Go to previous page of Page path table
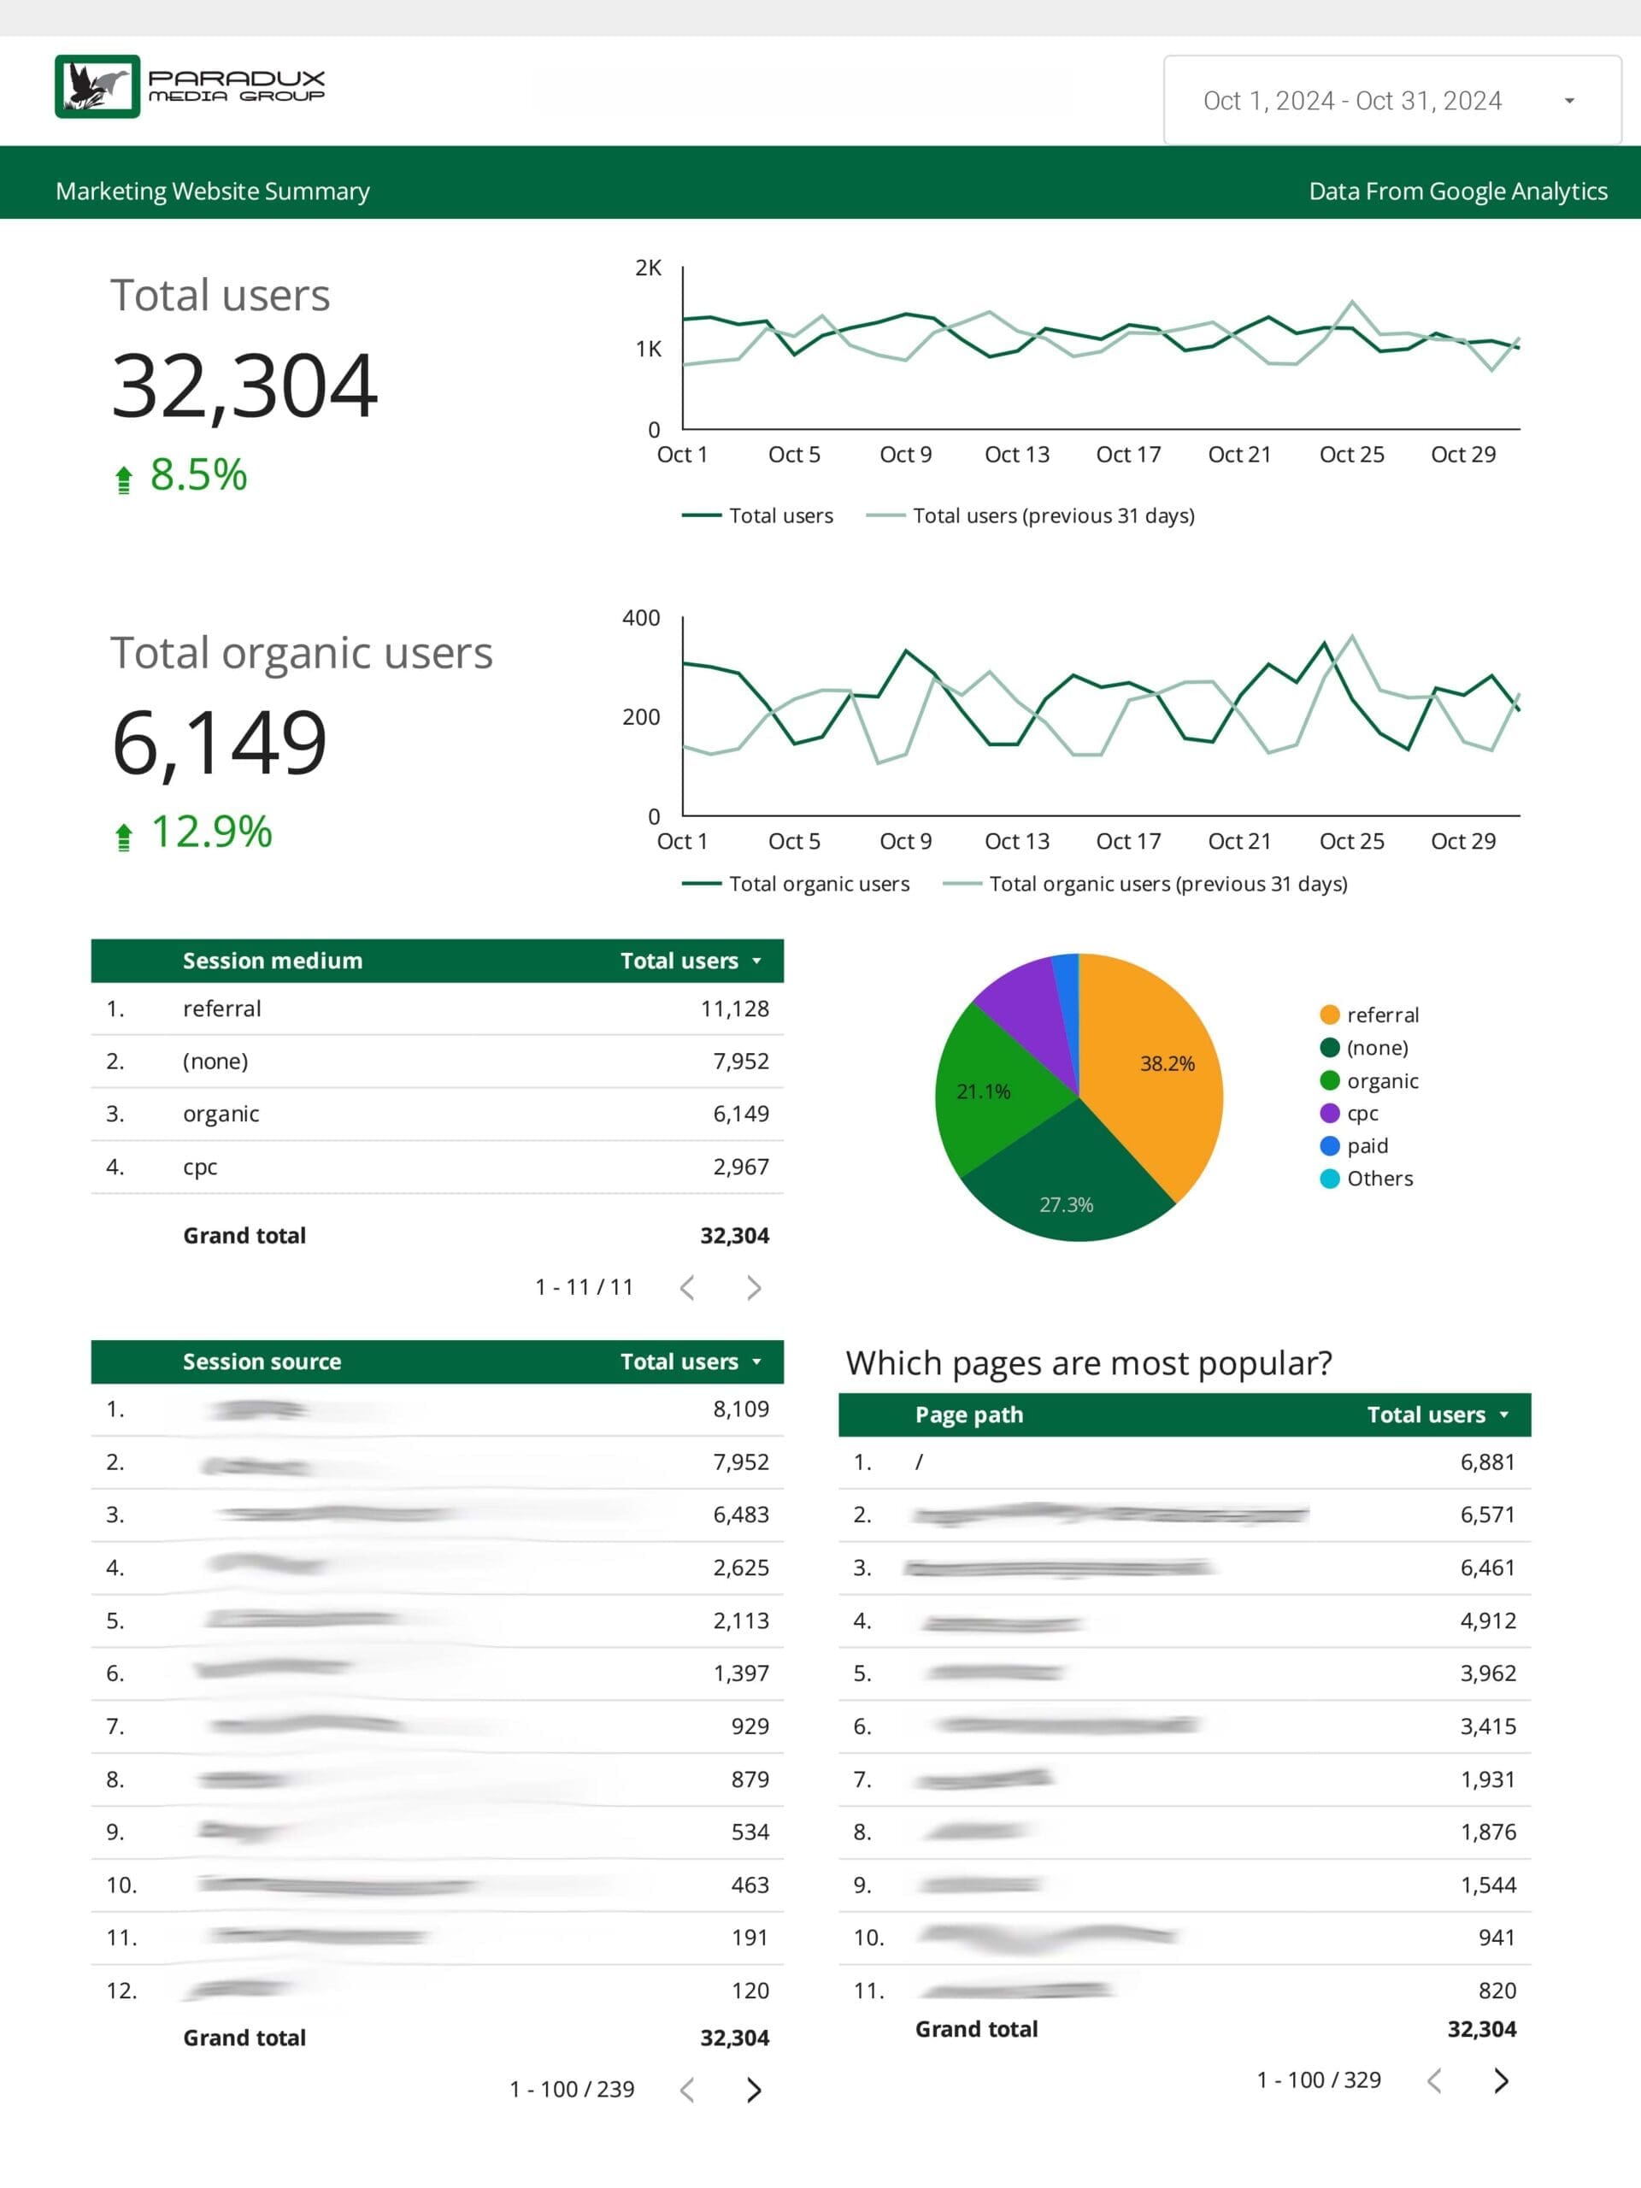 tap(1434, 2080)
